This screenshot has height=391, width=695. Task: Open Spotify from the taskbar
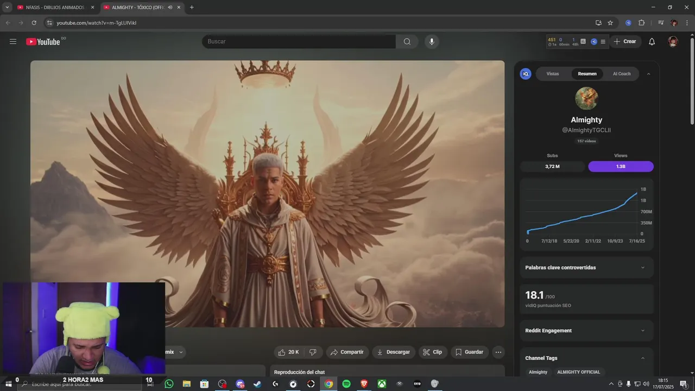pyautogui.click(x=346, y=384)
